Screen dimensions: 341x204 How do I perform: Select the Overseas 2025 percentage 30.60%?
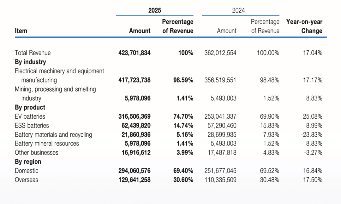click(183, 180)
